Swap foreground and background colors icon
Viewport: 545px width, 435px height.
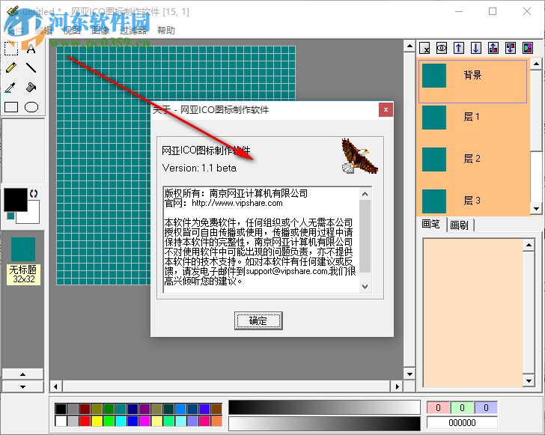pos(34,194)
